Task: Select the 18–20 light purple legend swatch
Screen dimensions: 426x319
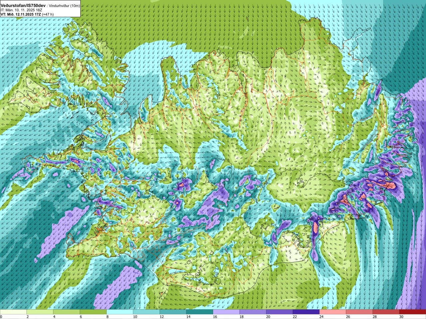Action: 253,312
